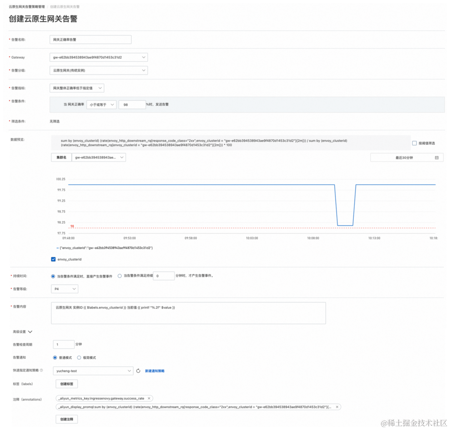The width and height of the screenshot is (450, 430).
Task: Remove the _aliyun_metrics_key annotation tag
Action: tap(149, 398)
